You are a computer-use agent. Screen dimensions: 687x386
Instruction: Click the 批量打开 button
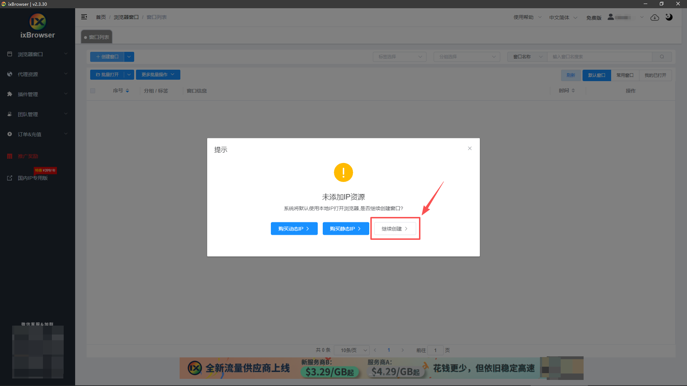pyautogui.click(x=107, y=75)
